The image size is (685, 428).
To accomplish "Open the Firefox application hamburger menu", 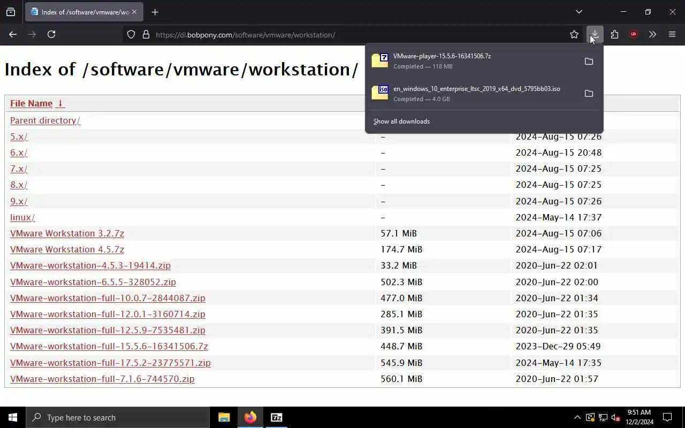I will click(672, 34).
